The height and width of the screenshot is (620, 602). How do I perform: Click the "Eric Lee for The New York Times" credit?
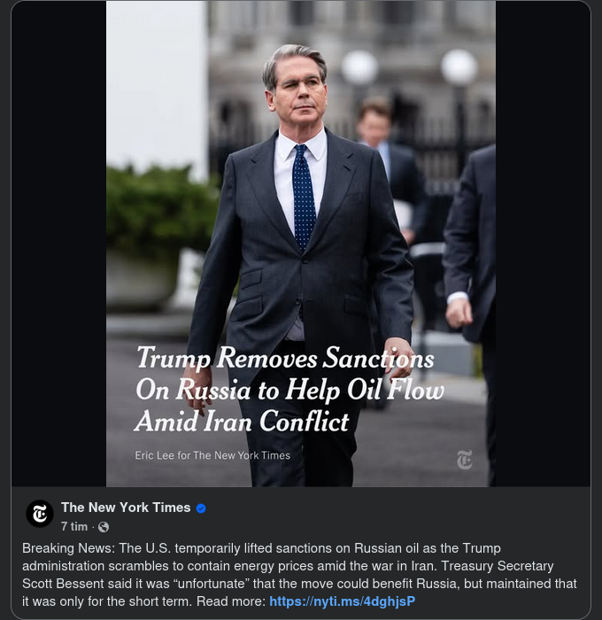pyautogui.click(x=212, y=455)
